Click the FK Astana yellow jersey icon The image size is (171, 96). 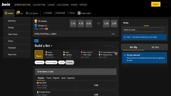(x=36, y=21)
